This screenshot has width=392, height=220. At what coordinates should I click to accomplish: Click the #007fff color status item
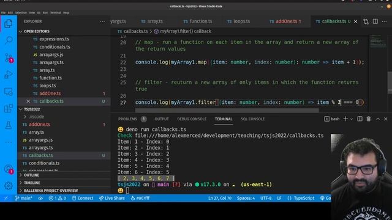click(x=140, y=198)
